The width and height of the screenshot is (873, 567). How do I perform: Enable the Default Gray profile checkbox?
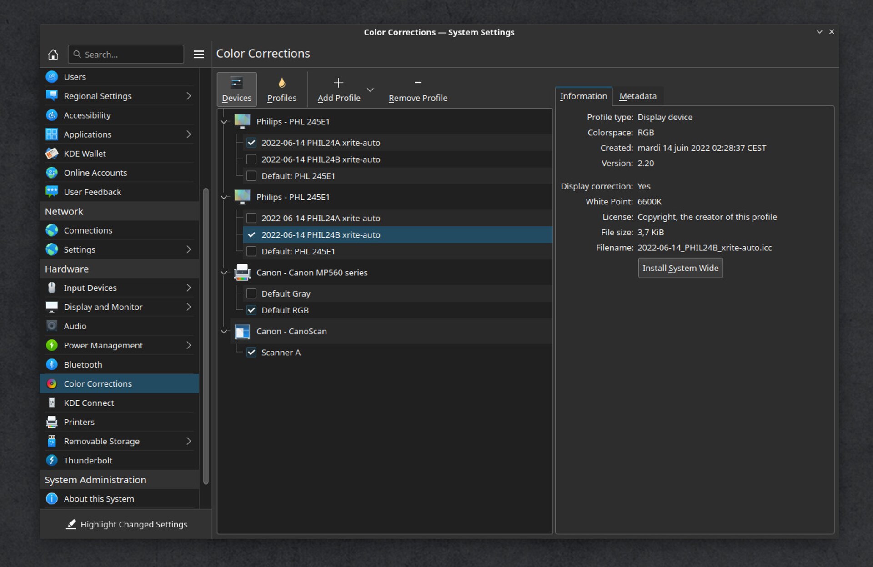coord(251,293)
